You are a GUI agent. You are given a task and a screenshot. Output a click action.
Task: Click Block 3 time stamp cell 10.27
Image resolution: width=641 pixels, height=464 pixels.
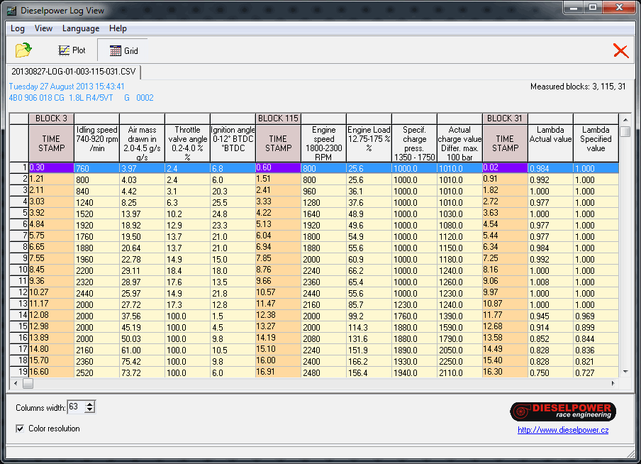pyautogui.click(x=52, y=293)
